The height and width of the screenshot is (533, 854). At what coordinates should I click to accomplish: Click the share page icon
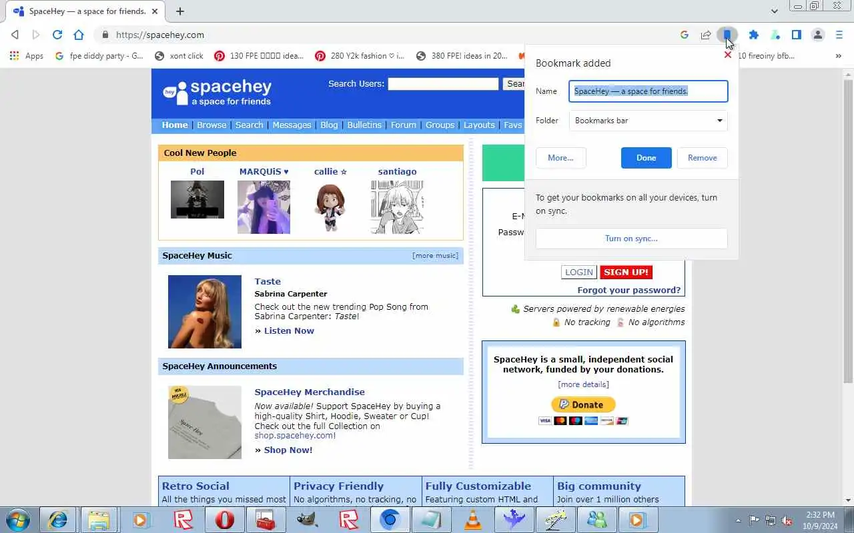pyautogui.click(x=706, y=35)
